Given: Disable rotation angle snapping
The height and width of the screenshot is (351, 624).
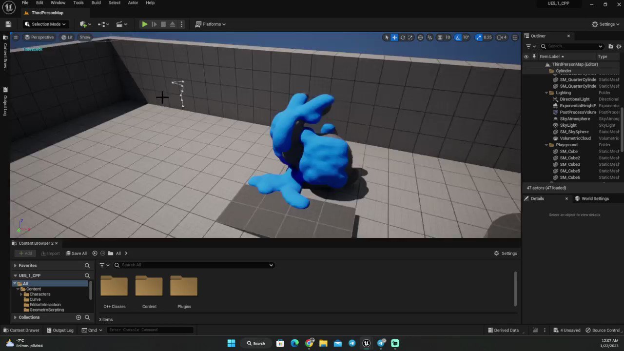Looking at the screenshot, I should pos(458,37).
